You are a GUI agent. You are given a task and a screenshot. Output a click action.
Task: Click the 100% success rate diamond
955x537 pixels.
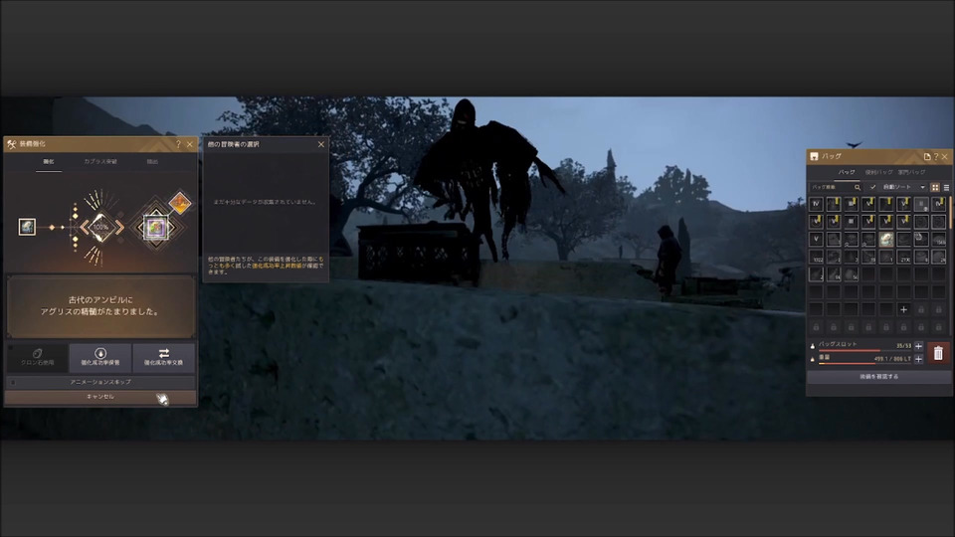click(101, 227)
